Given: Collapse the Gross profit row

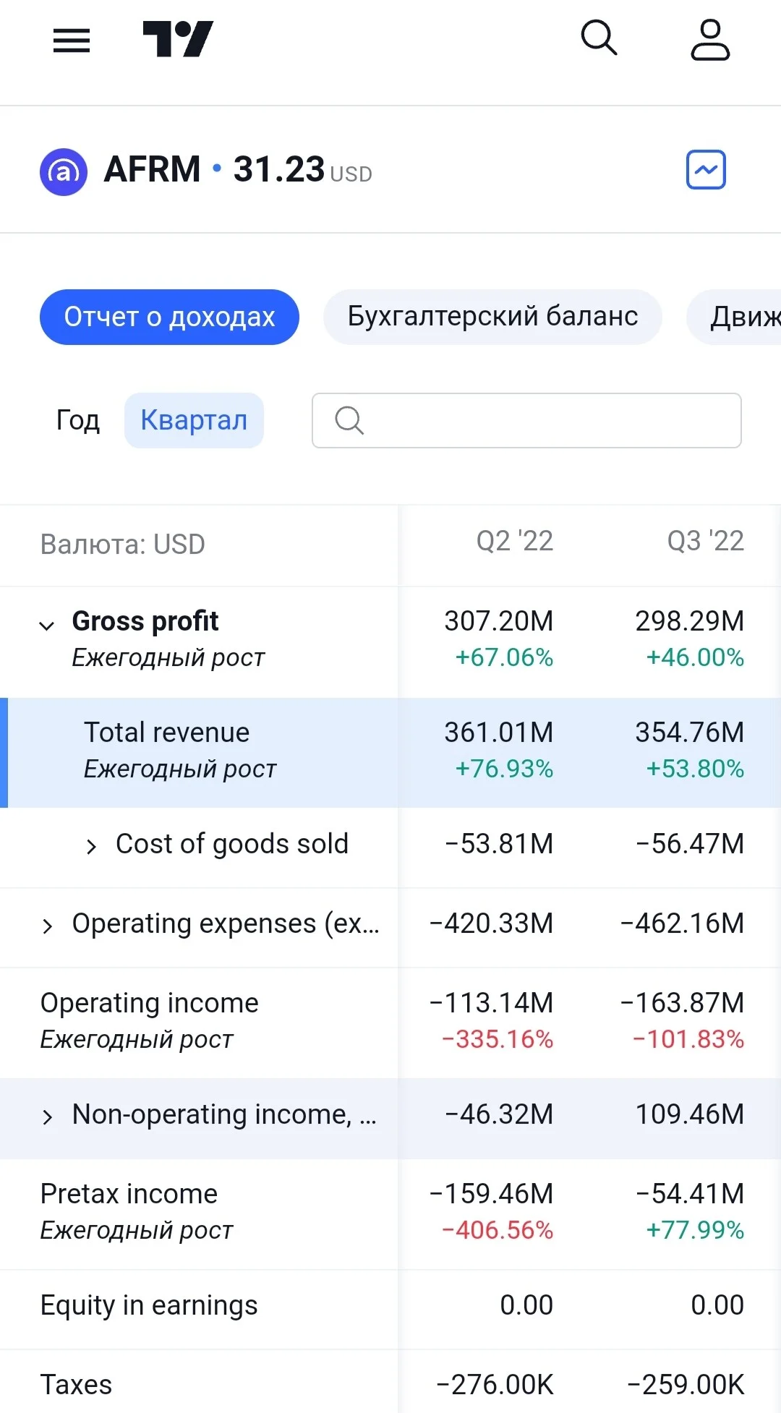Looking at the screenshot, I should pyautogui.click(x=46, y=626).
